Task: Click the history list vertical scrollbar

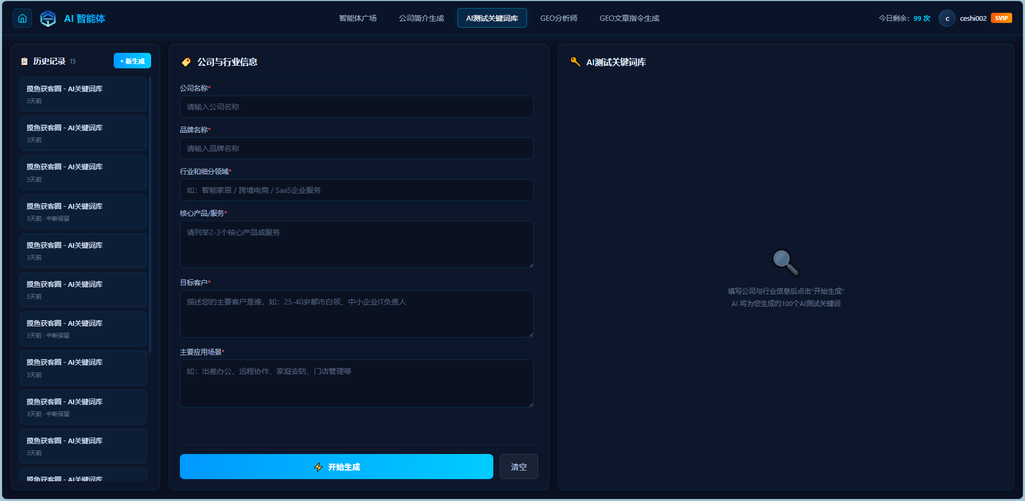Action: point(150,215)
